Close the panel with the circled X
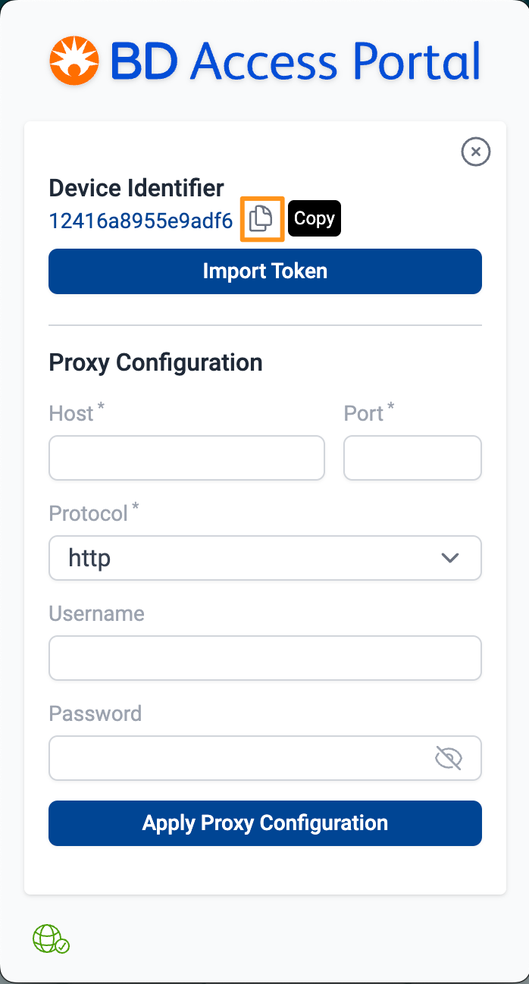This screenshot has width=529, height=984. coord(475,152)
